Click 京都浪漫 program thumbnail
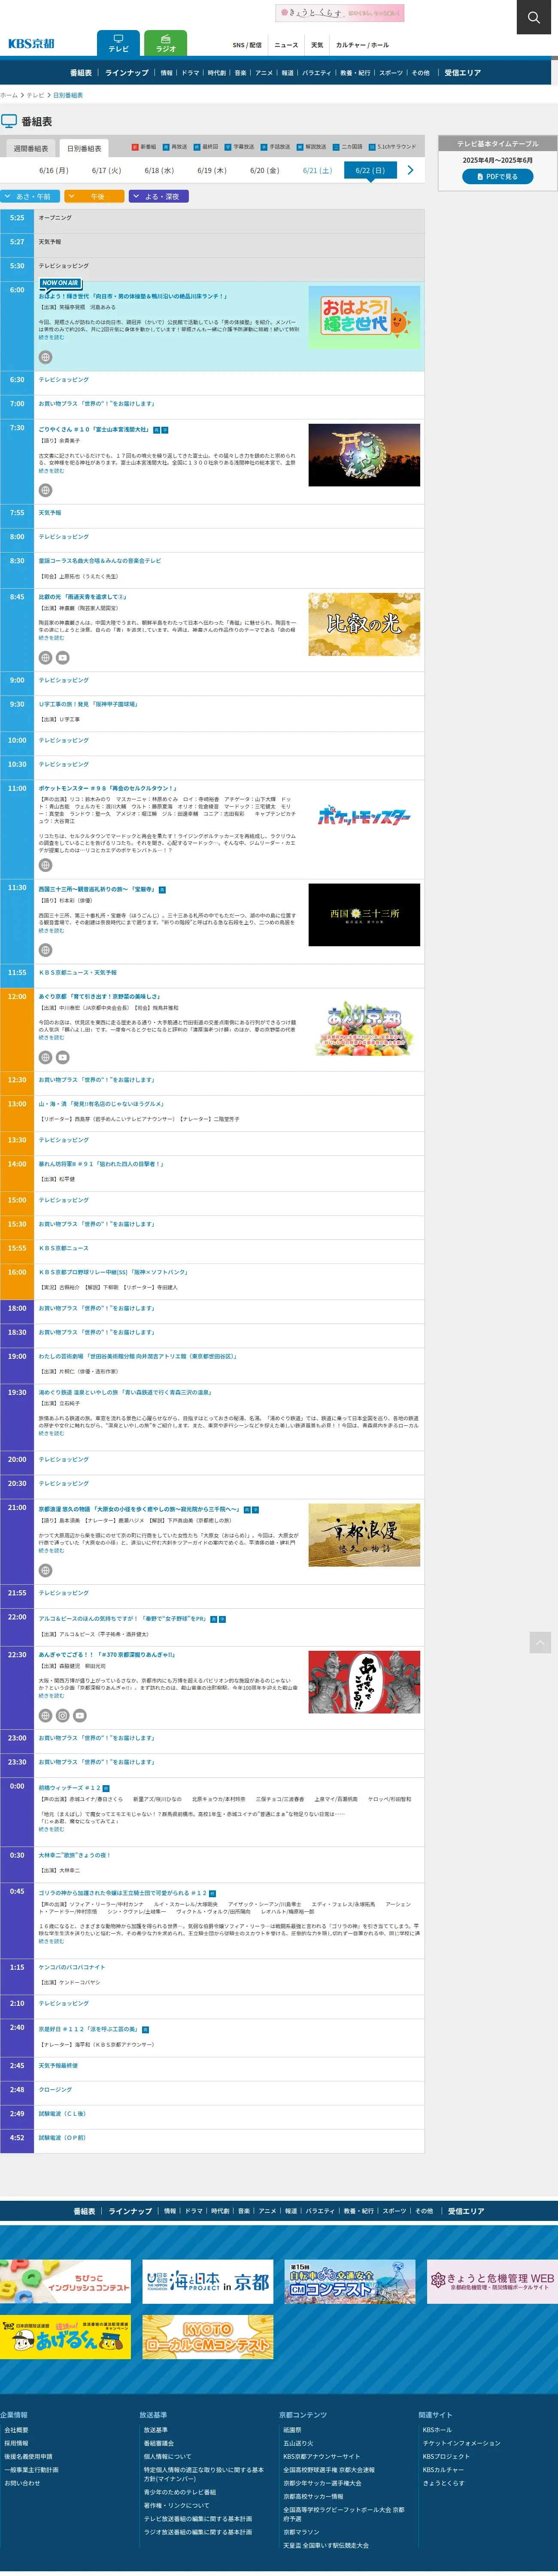The width and height of the screenshot is (558, 2576). (364, 1534)
